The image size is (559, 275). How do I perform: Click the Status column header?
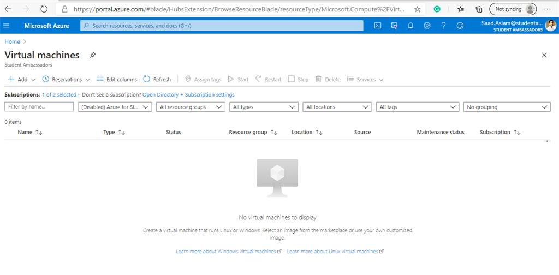pyautogui.click(x=173, y=132)
